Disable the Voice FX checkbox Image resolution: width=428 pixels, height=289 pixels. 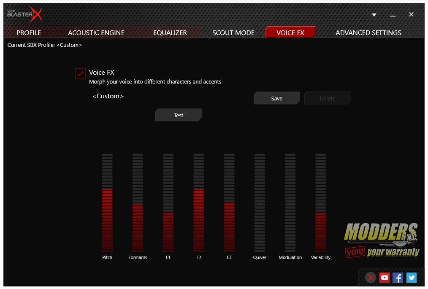[80, 73]
